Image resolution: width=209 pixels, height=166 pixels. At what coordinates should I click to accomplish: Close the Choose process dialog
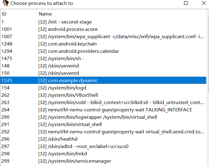pos(204,3)
